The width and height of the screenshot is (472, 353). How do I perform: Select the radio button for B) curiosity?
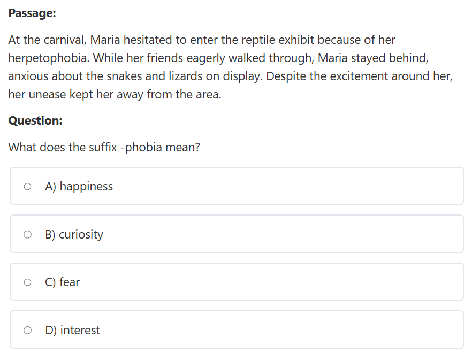click(27, 234)
